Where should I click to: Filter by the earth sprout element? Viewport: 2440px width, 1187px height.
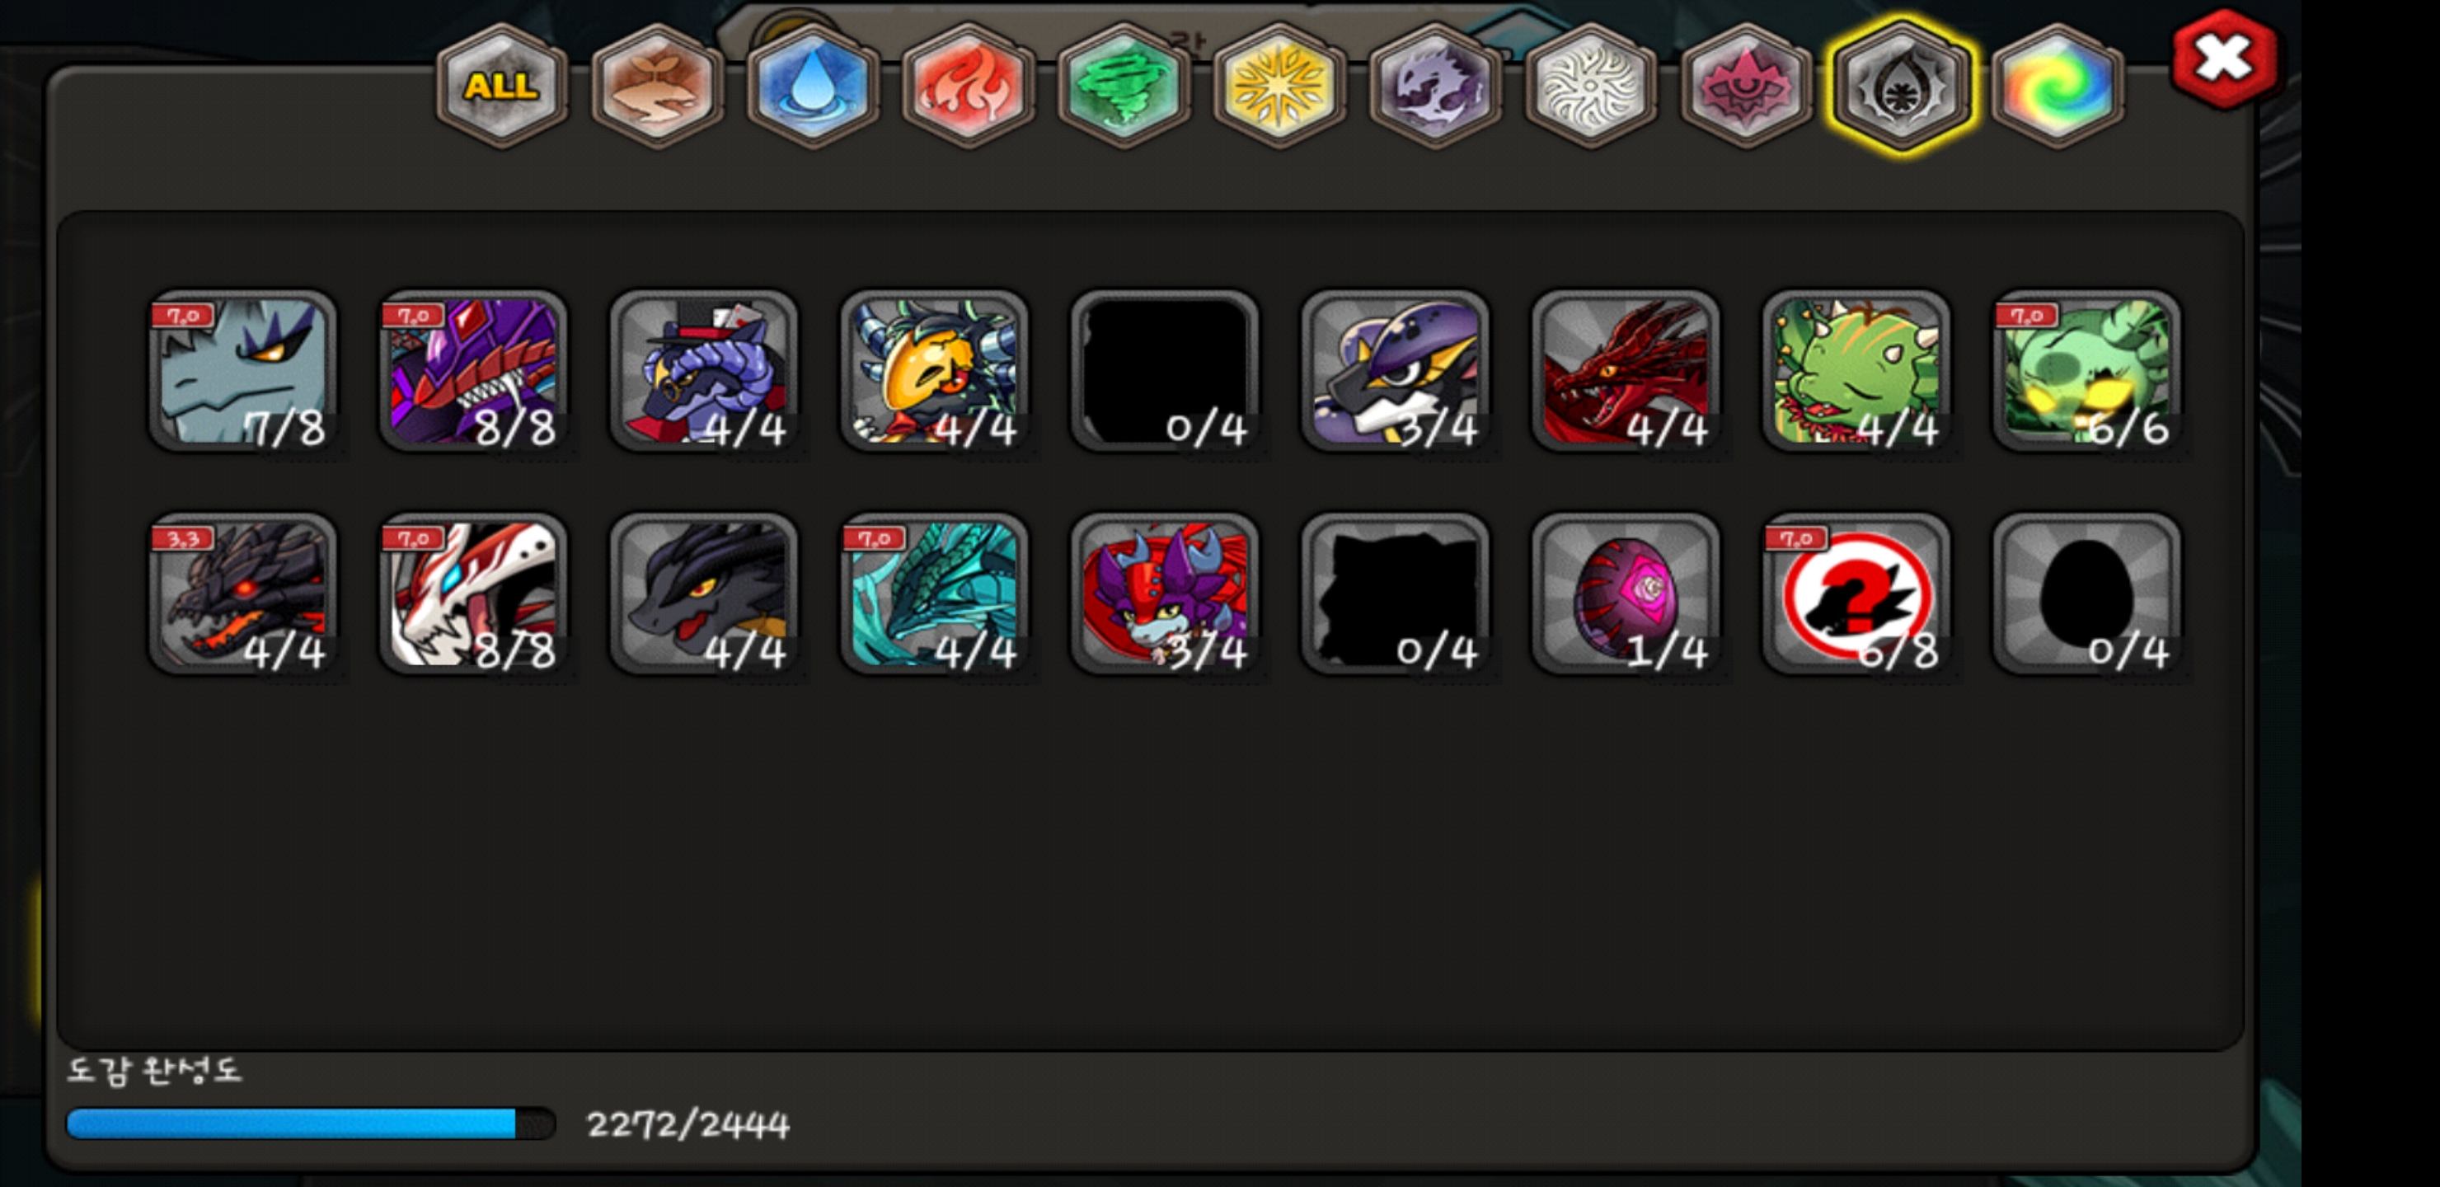657,87
